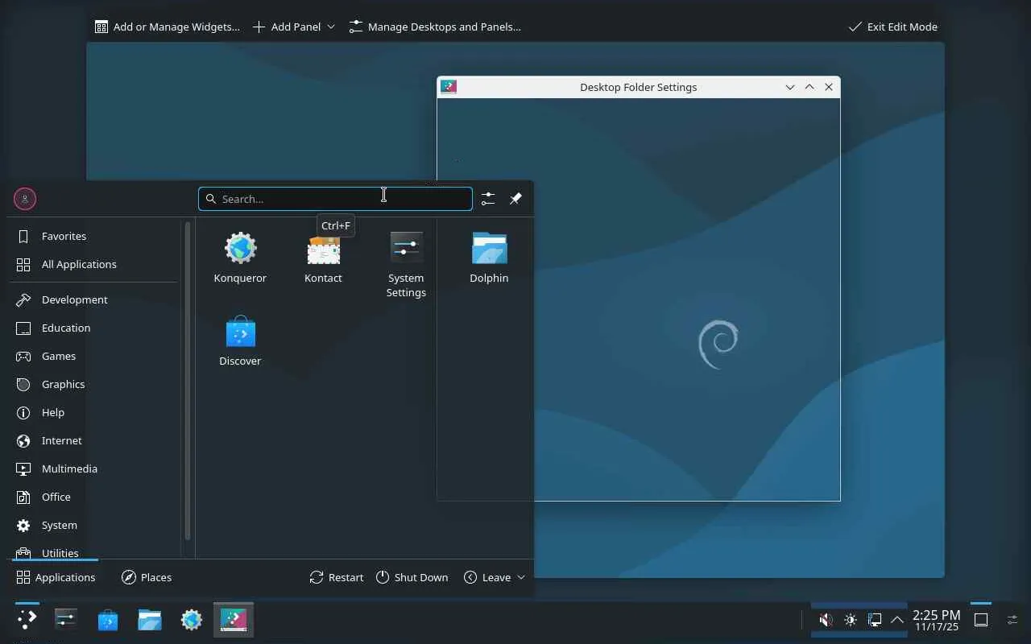Click the Shut Down button
The image size is (1031, 644).
click(412, 577)
